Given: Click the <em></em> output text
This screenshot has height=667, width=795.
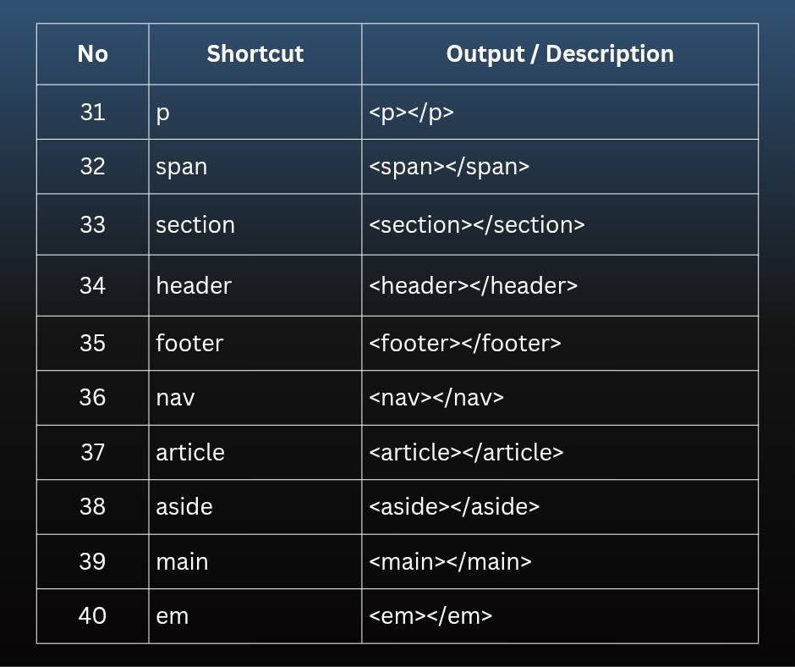Looking at the screenshot, I should (x=430, y=615).
